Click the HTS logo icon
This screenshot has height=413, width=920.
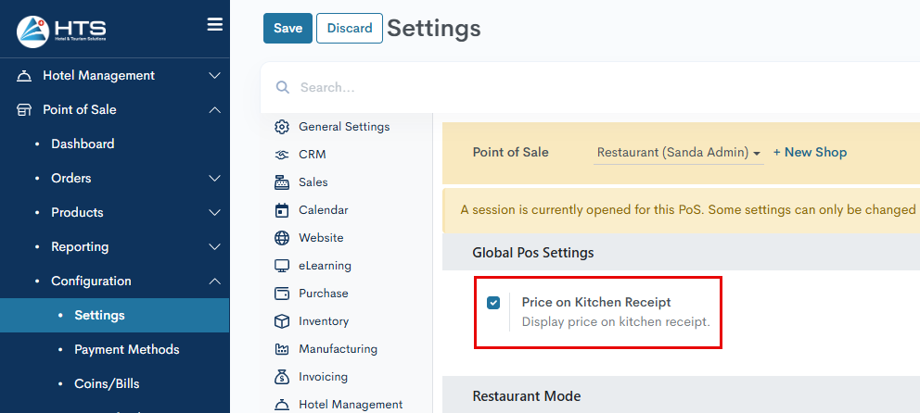pos(33,31)
